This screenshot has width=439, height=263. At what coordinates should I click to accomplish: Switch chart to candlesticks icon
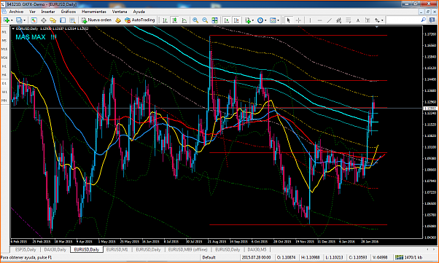tap(175, 20)
